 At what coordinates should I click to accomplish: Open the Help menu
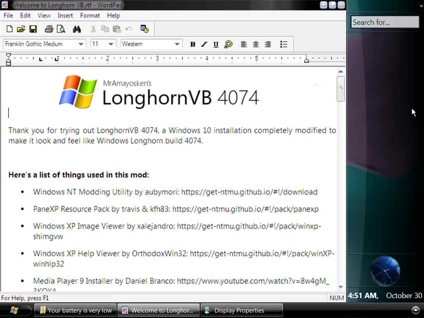click(113, 15)
